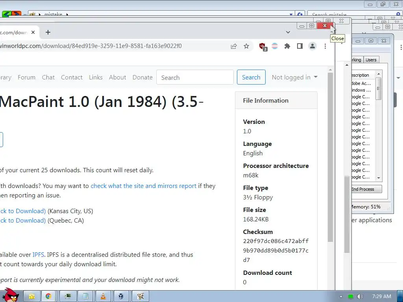Open the IPFS hyperlink

pos(38,255)
